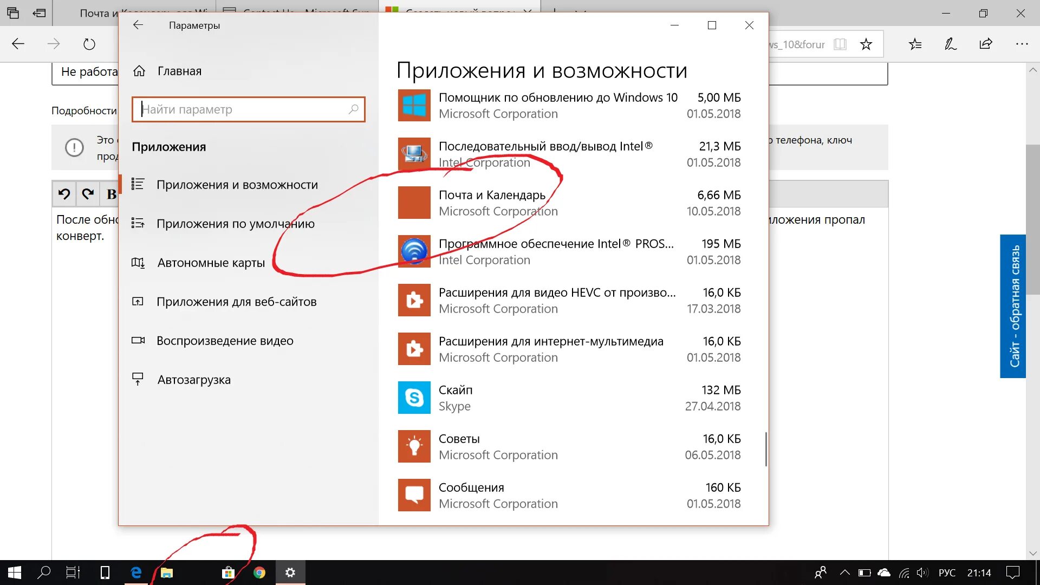Click the volume icon in tray
This screenshot has width=1040, height=585.
[x=922, y=573]
